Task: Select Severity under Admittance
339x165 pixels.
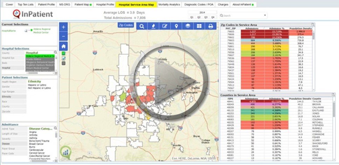Action: coord(14,138)
